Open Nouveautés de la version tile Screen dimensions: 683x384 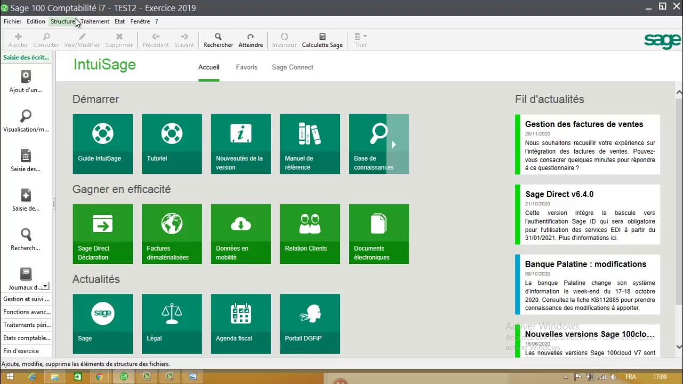pyautogui.click(x=241, y=144)
